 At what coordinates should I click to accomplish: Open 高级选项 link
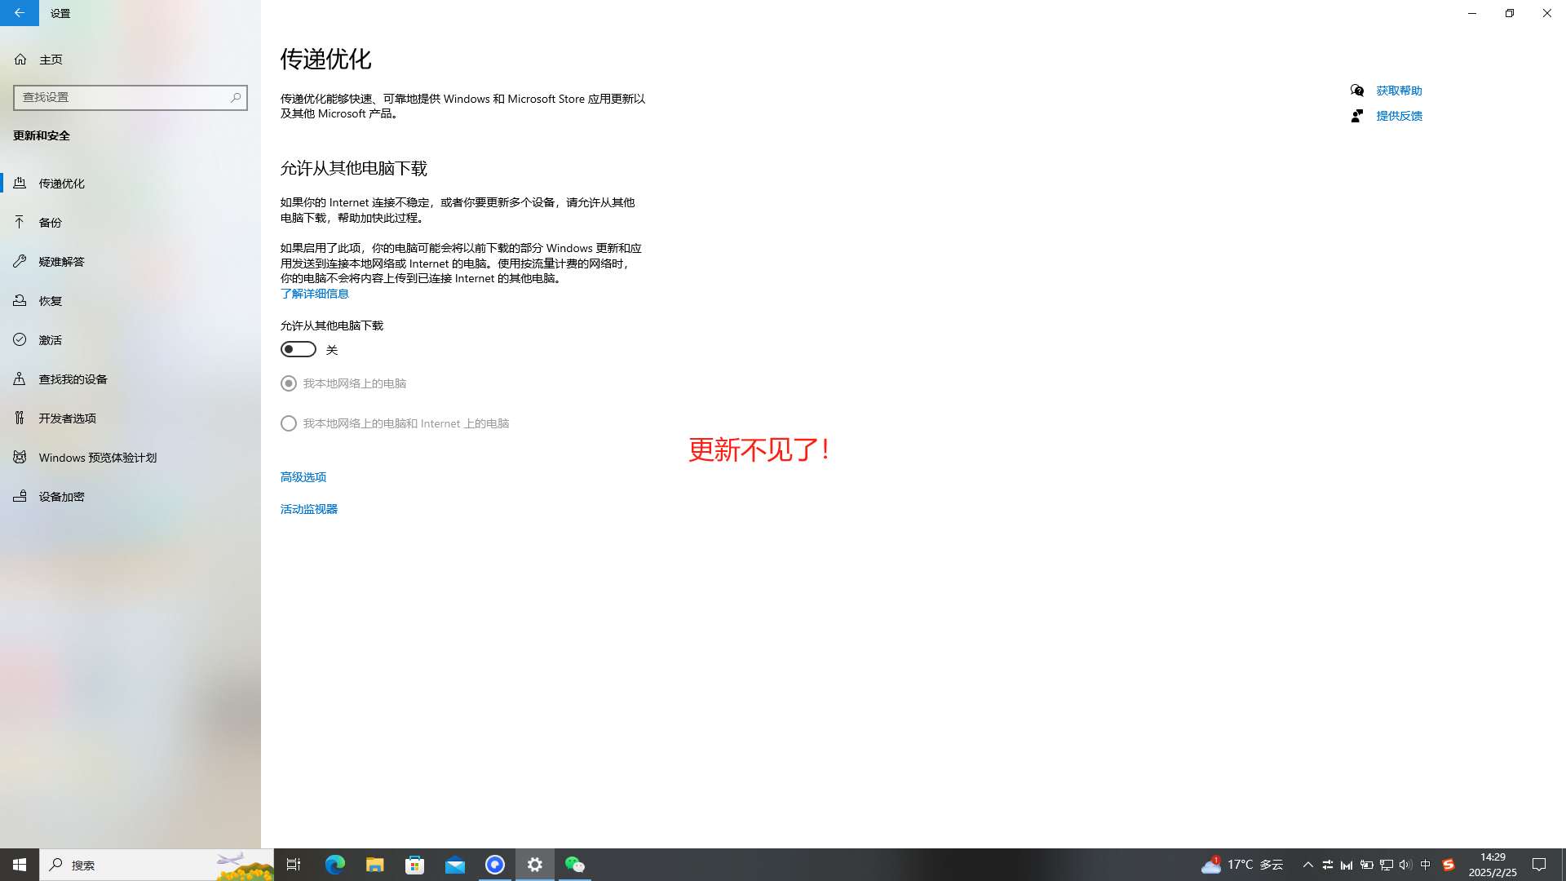(303, 476)
